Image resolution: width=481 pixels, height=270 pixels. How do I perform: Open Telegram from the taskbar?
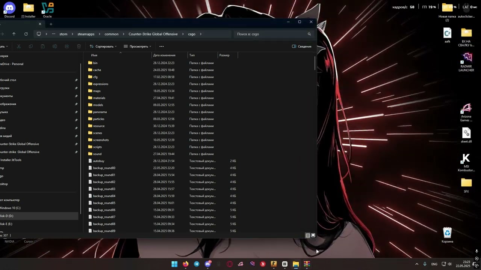(197, 264)
